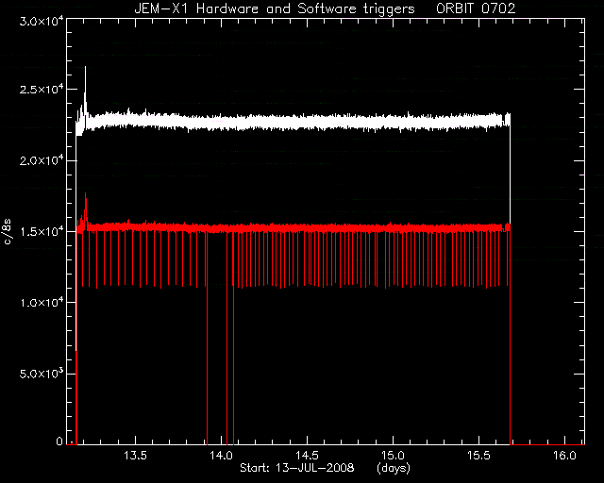Click the "(days)" unit label
Viewport: 604px width, 483px height.
393,468
